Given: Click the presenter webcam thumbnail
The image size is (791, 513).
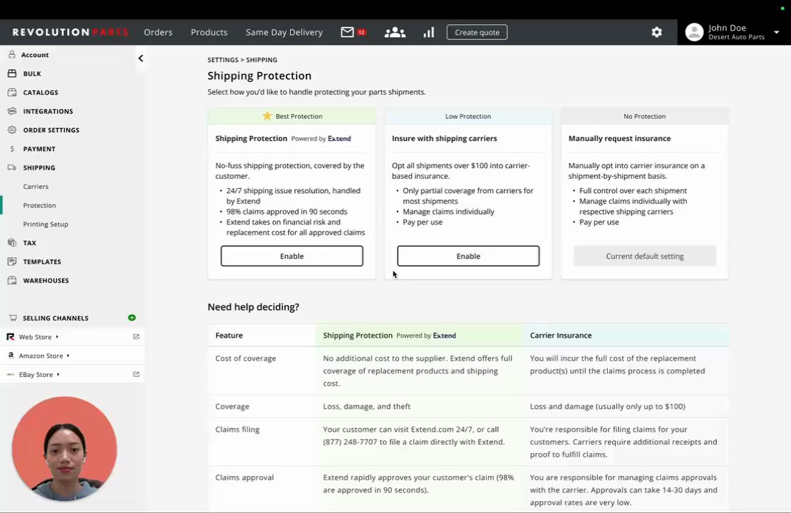Looking at the screenshot, I should [64, 448].
